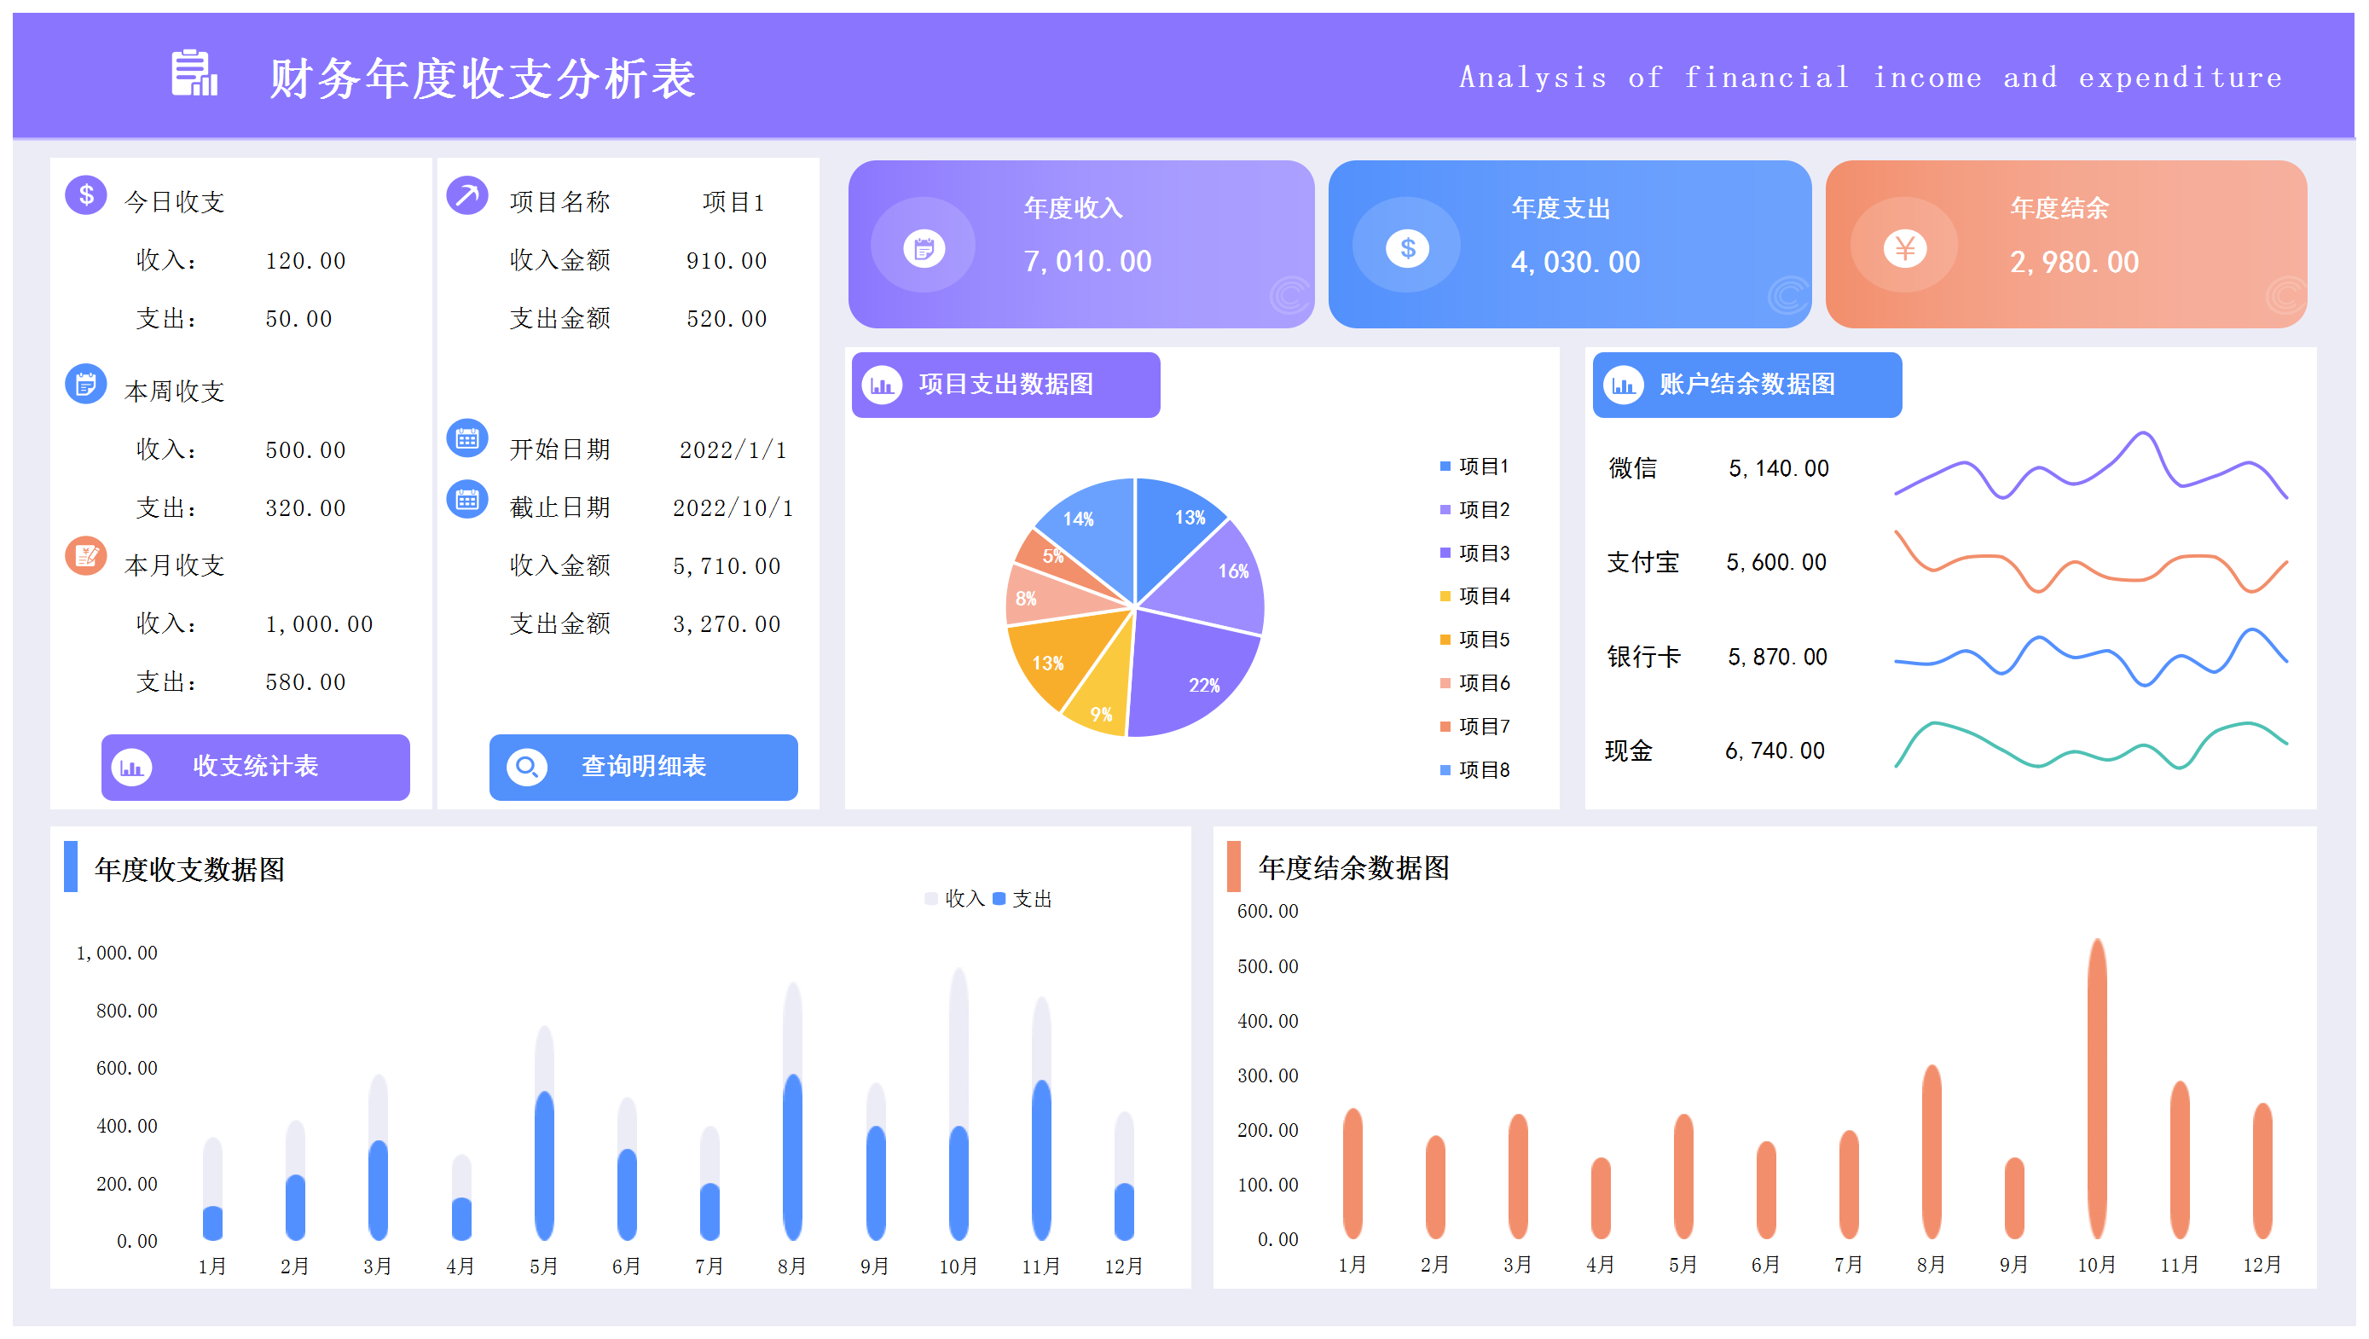2369x1339 pixels.
Task: Click the 2022/1/1 start date field
Action: 733,449
